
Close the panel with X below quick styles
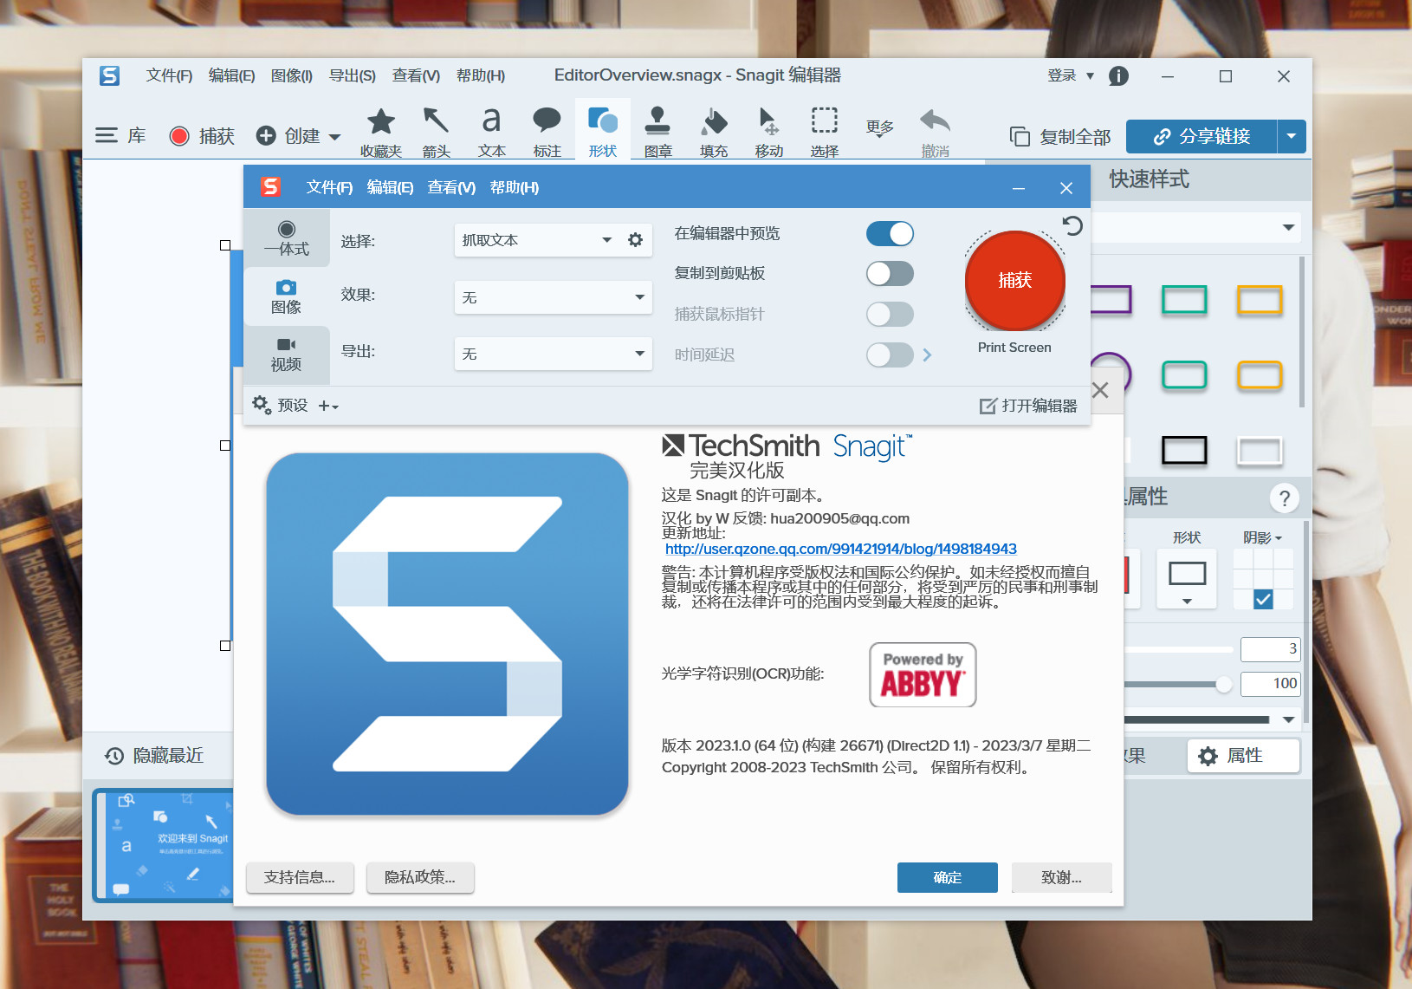1100,390
